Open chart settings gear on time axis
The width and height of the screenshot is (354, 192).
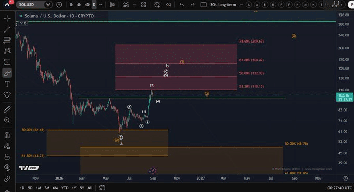[346, 179]
